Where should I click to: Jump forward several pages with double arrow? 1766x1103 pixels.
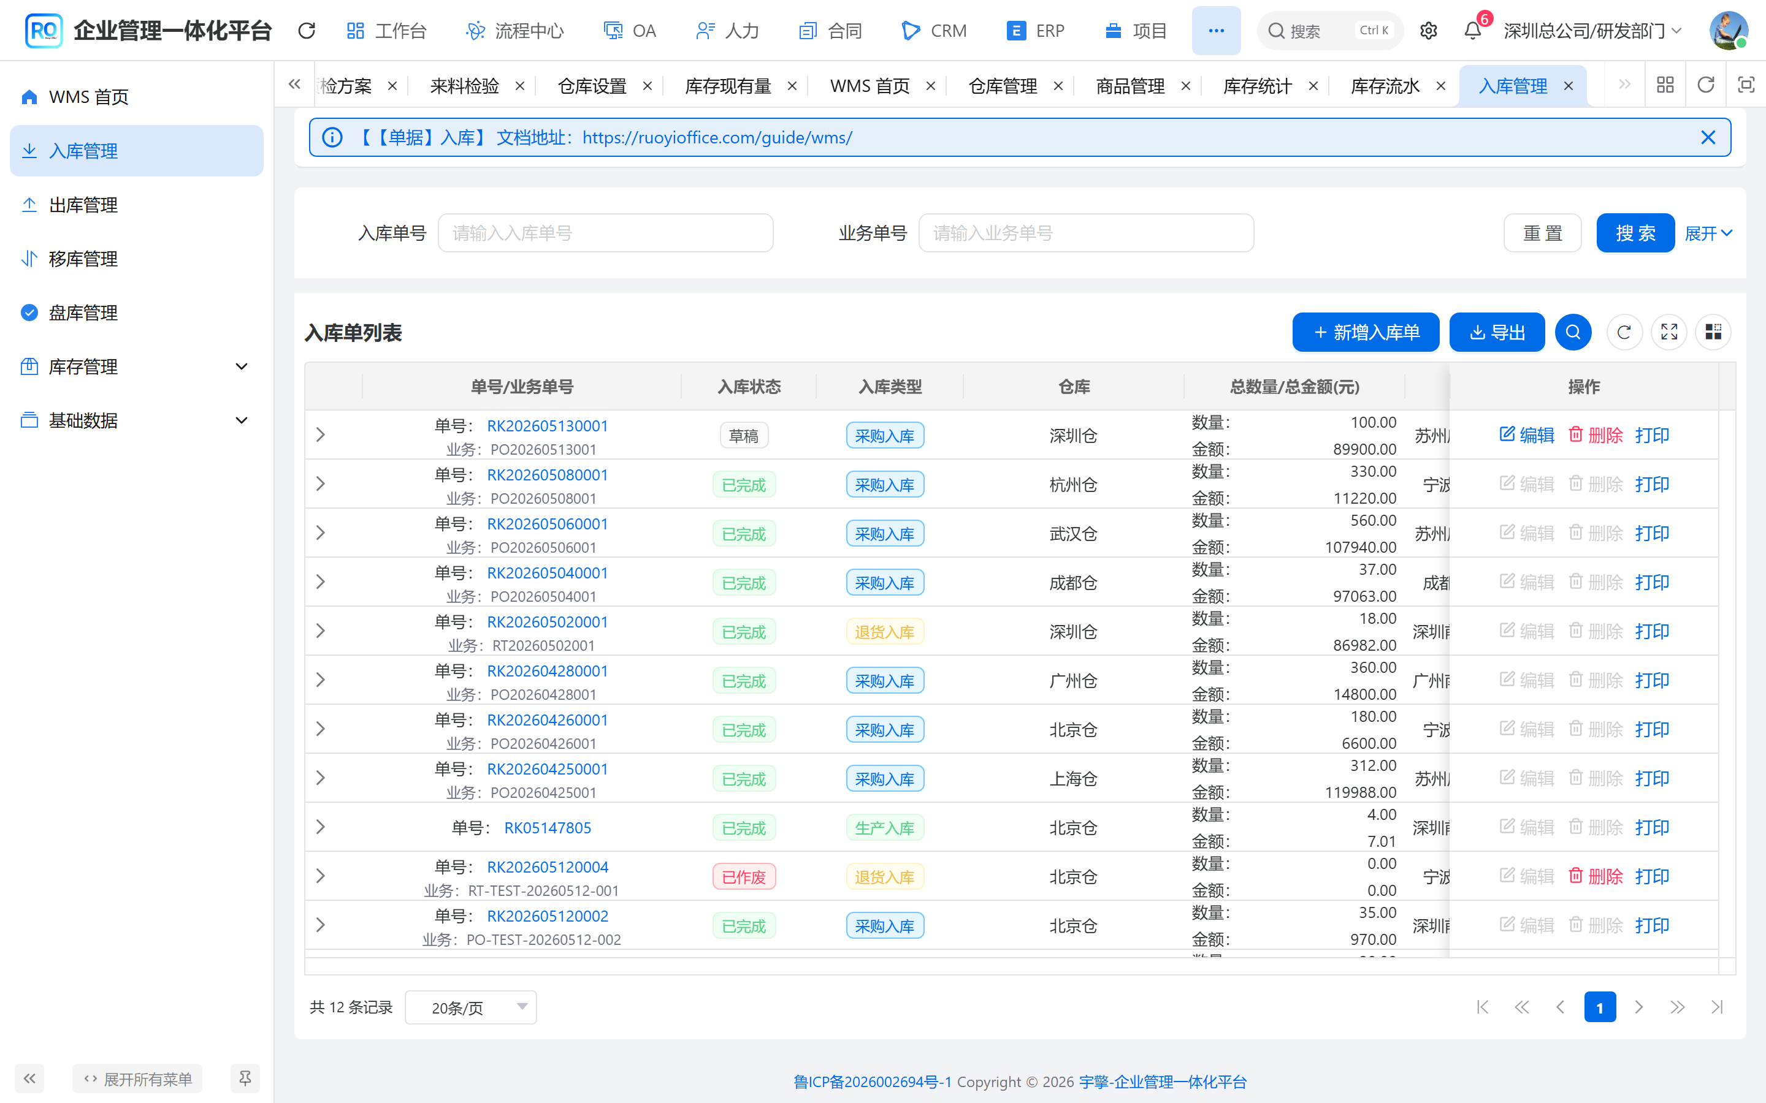pos(1678,1007)
